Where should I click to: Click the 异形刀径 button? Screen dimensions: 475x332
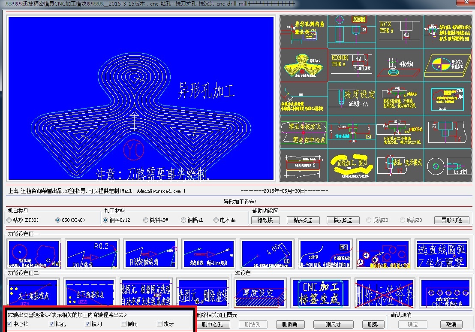451,220
